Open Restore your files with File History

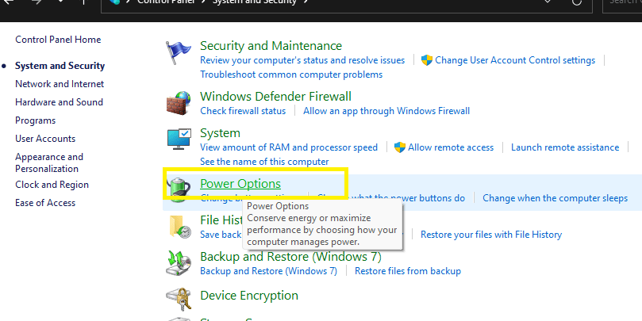point(490,235)
